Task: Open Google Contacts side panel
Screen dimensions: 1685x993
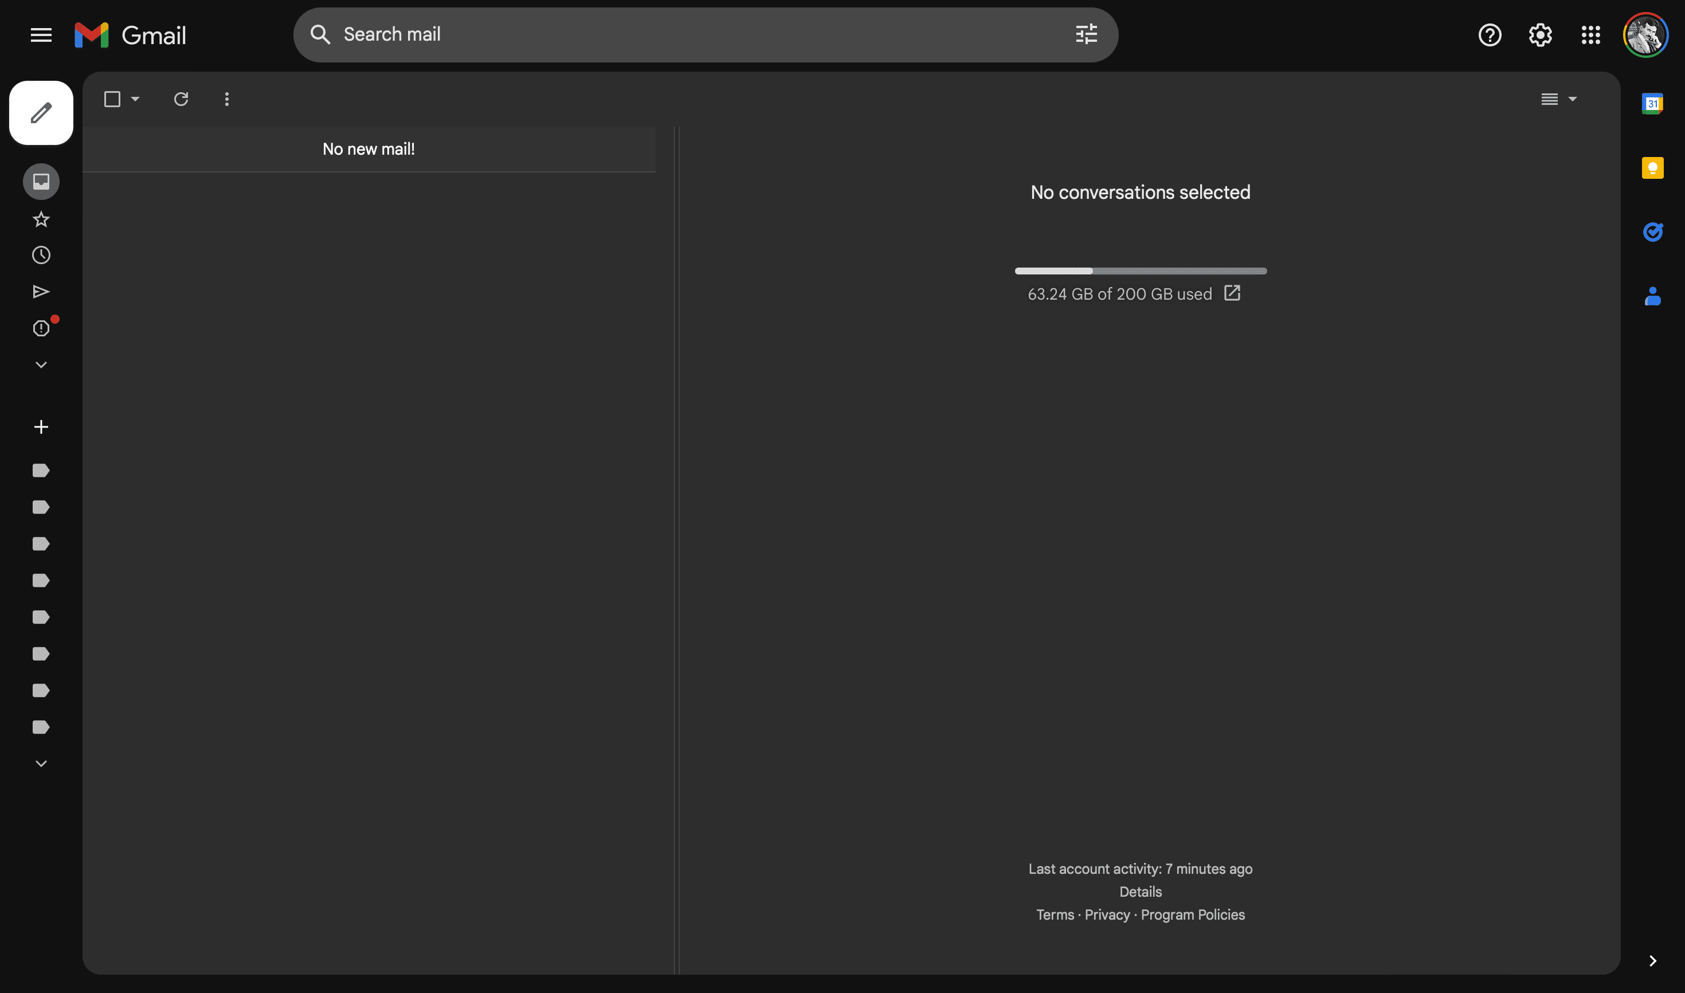Action: tap(1652, 296)
